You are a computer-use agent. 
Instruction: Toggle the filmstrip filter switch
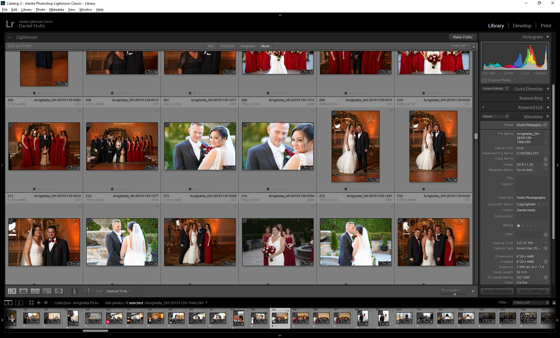[554, 303]
